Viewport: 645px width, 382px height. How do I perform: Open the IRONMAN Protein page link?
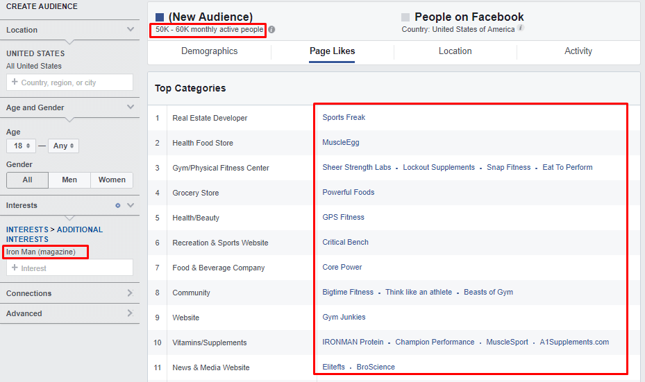click(x=353, y=342)
